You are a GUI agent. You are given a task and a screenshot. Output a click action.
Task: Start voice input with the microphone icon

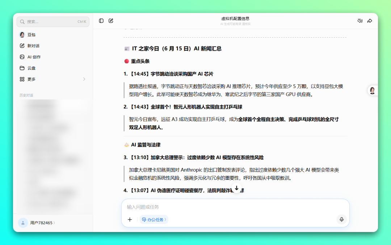tap(341, 219)
